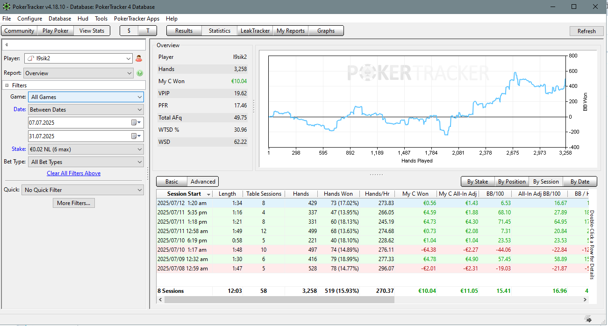Open the Hud menu

coord(83,19)
